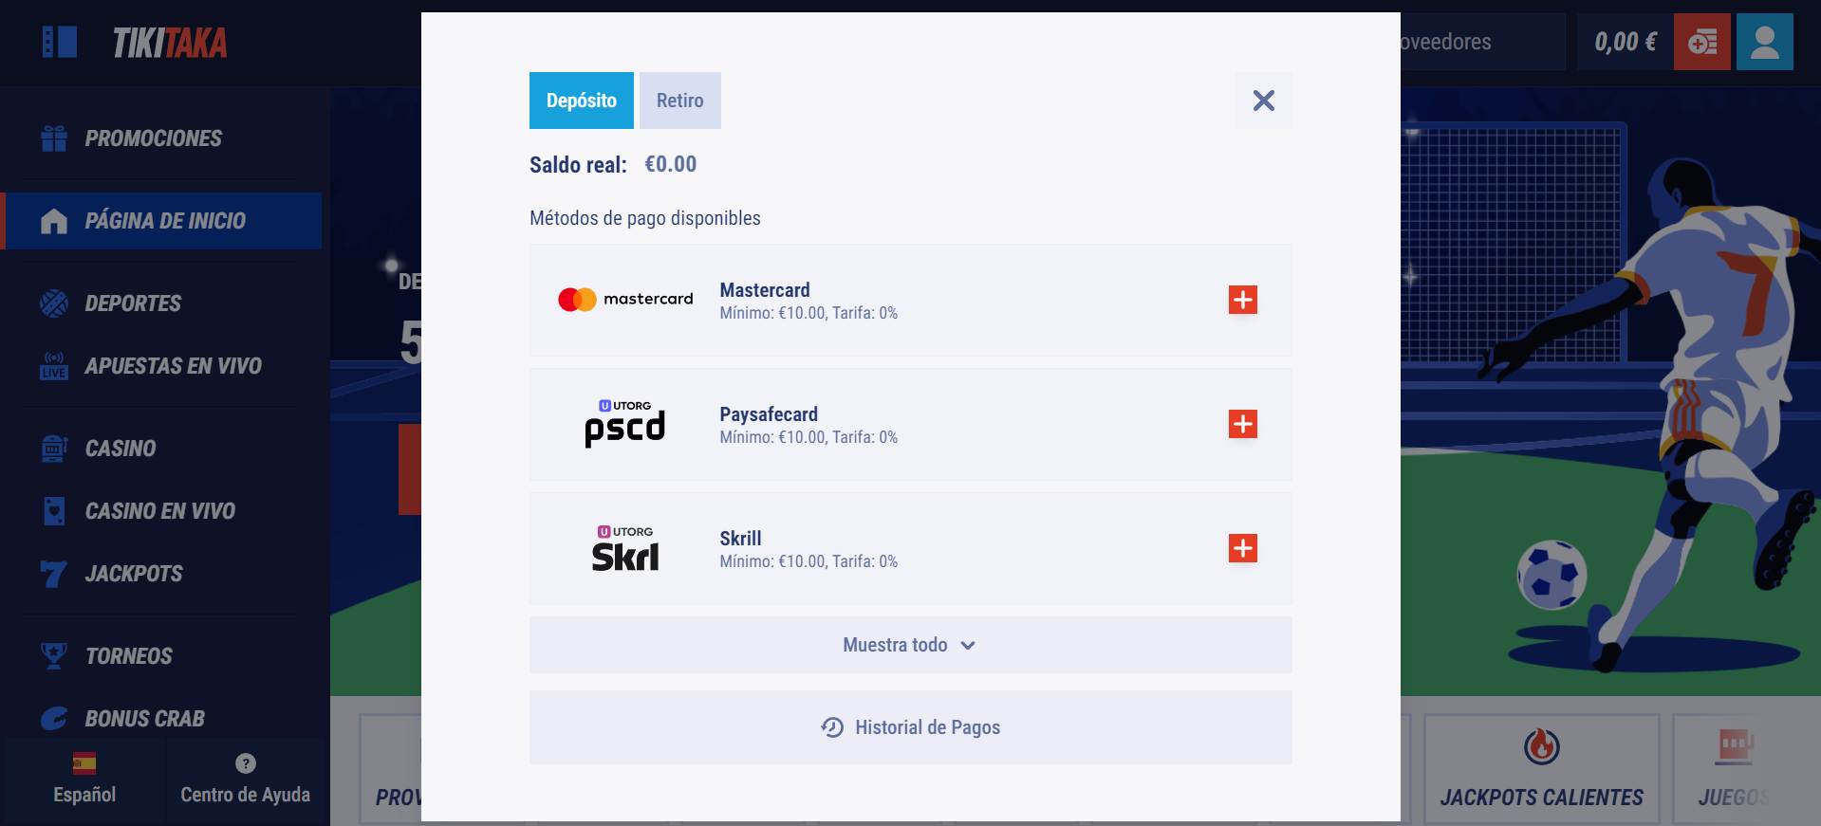Open Historial de Pagos
The image size is (1821, 826).
(x=910, y=727)
